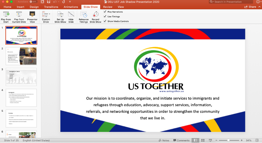262x143 pixels.
Task: Open the file templates icon in title bar
Action: (x=43, y=2)
